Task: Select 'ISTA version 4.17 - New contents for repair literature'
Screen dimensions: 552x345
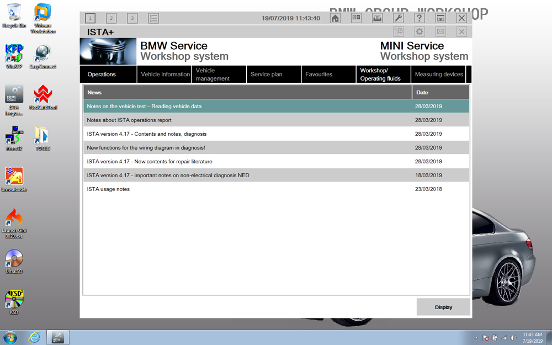Action: pos(277,161)
